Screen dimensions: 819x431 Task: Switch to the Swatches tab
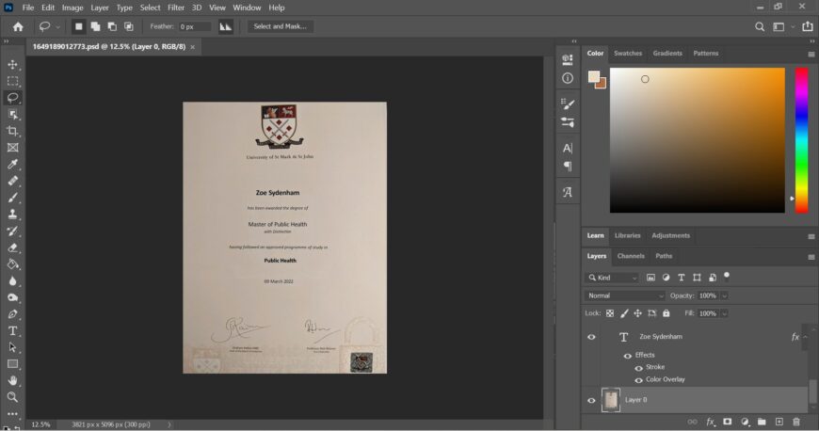627,54
